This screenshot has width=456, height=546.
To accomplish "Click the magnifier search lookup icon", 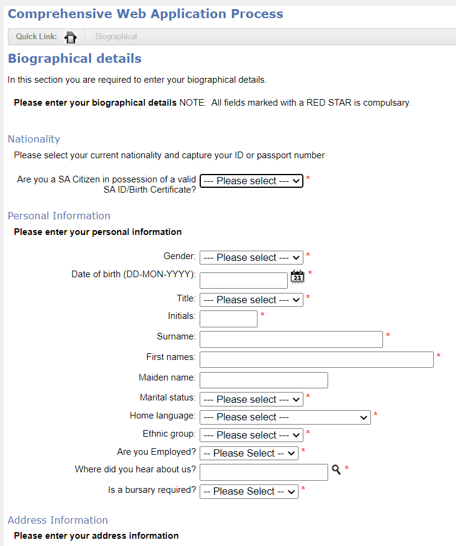I will click(336, 469).
